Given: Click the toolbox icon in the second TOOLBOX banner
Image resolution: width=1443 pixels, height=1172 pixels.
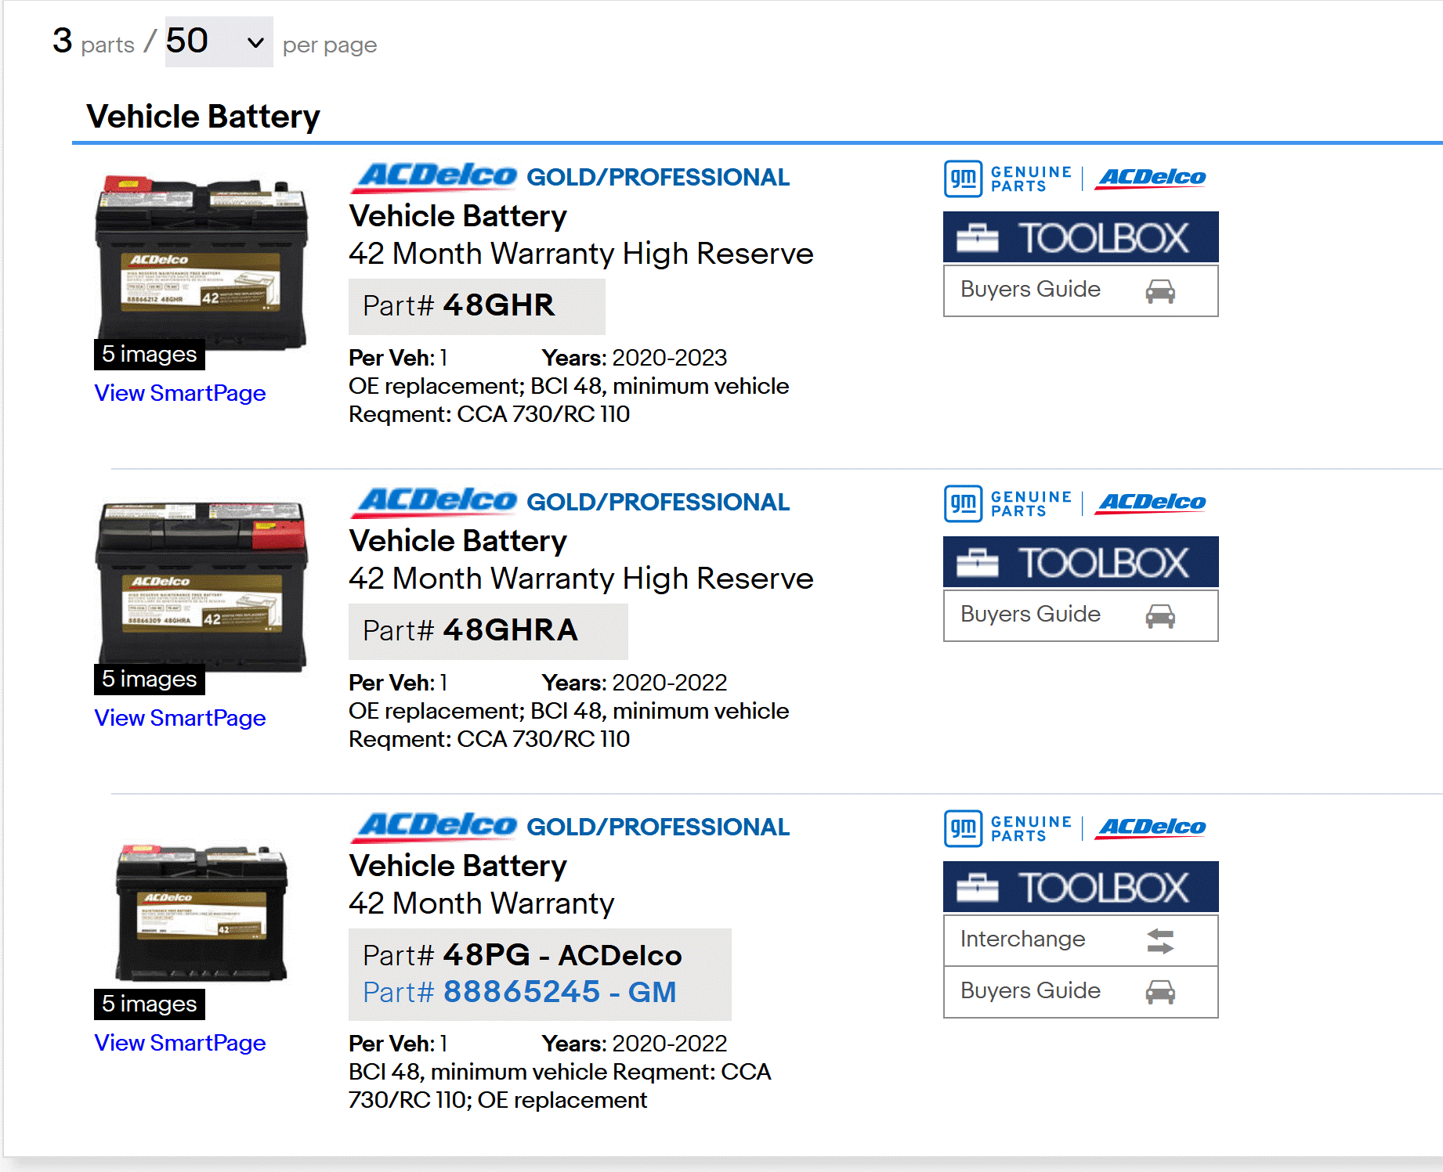Looking at the screenshot, I should [x=978, y=562].
